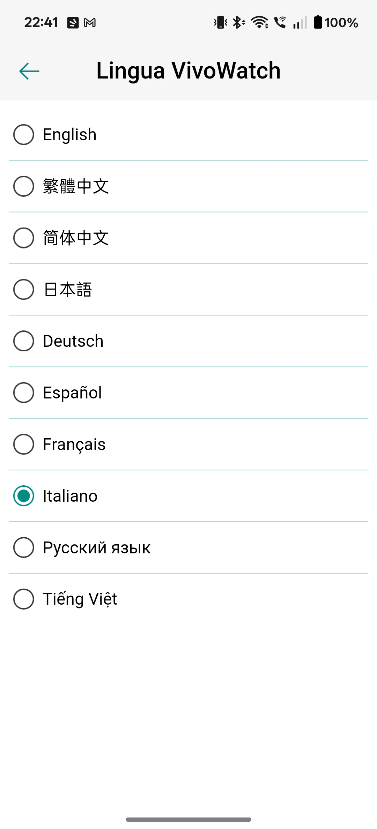Tap the vibrate mode icon
This screenshot has height=829, width=377.
(x=220, y=23)
